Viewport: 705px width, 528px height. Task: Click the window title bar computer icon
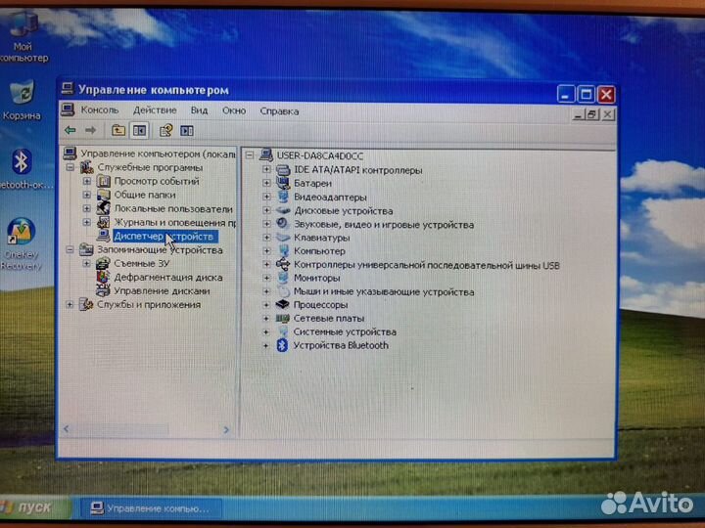tap(68, 88)
